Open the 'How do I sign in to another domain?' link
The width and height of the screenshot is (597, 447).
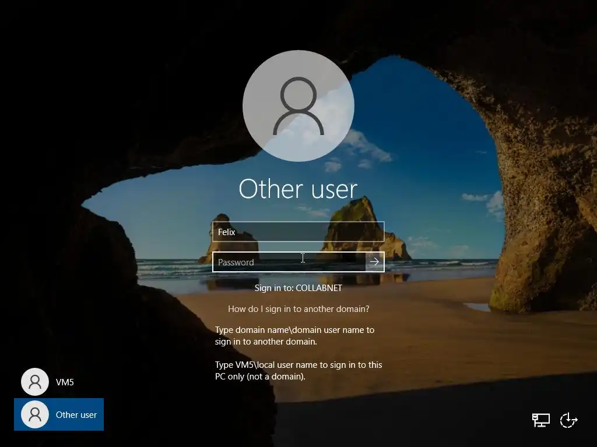point(298,308)
